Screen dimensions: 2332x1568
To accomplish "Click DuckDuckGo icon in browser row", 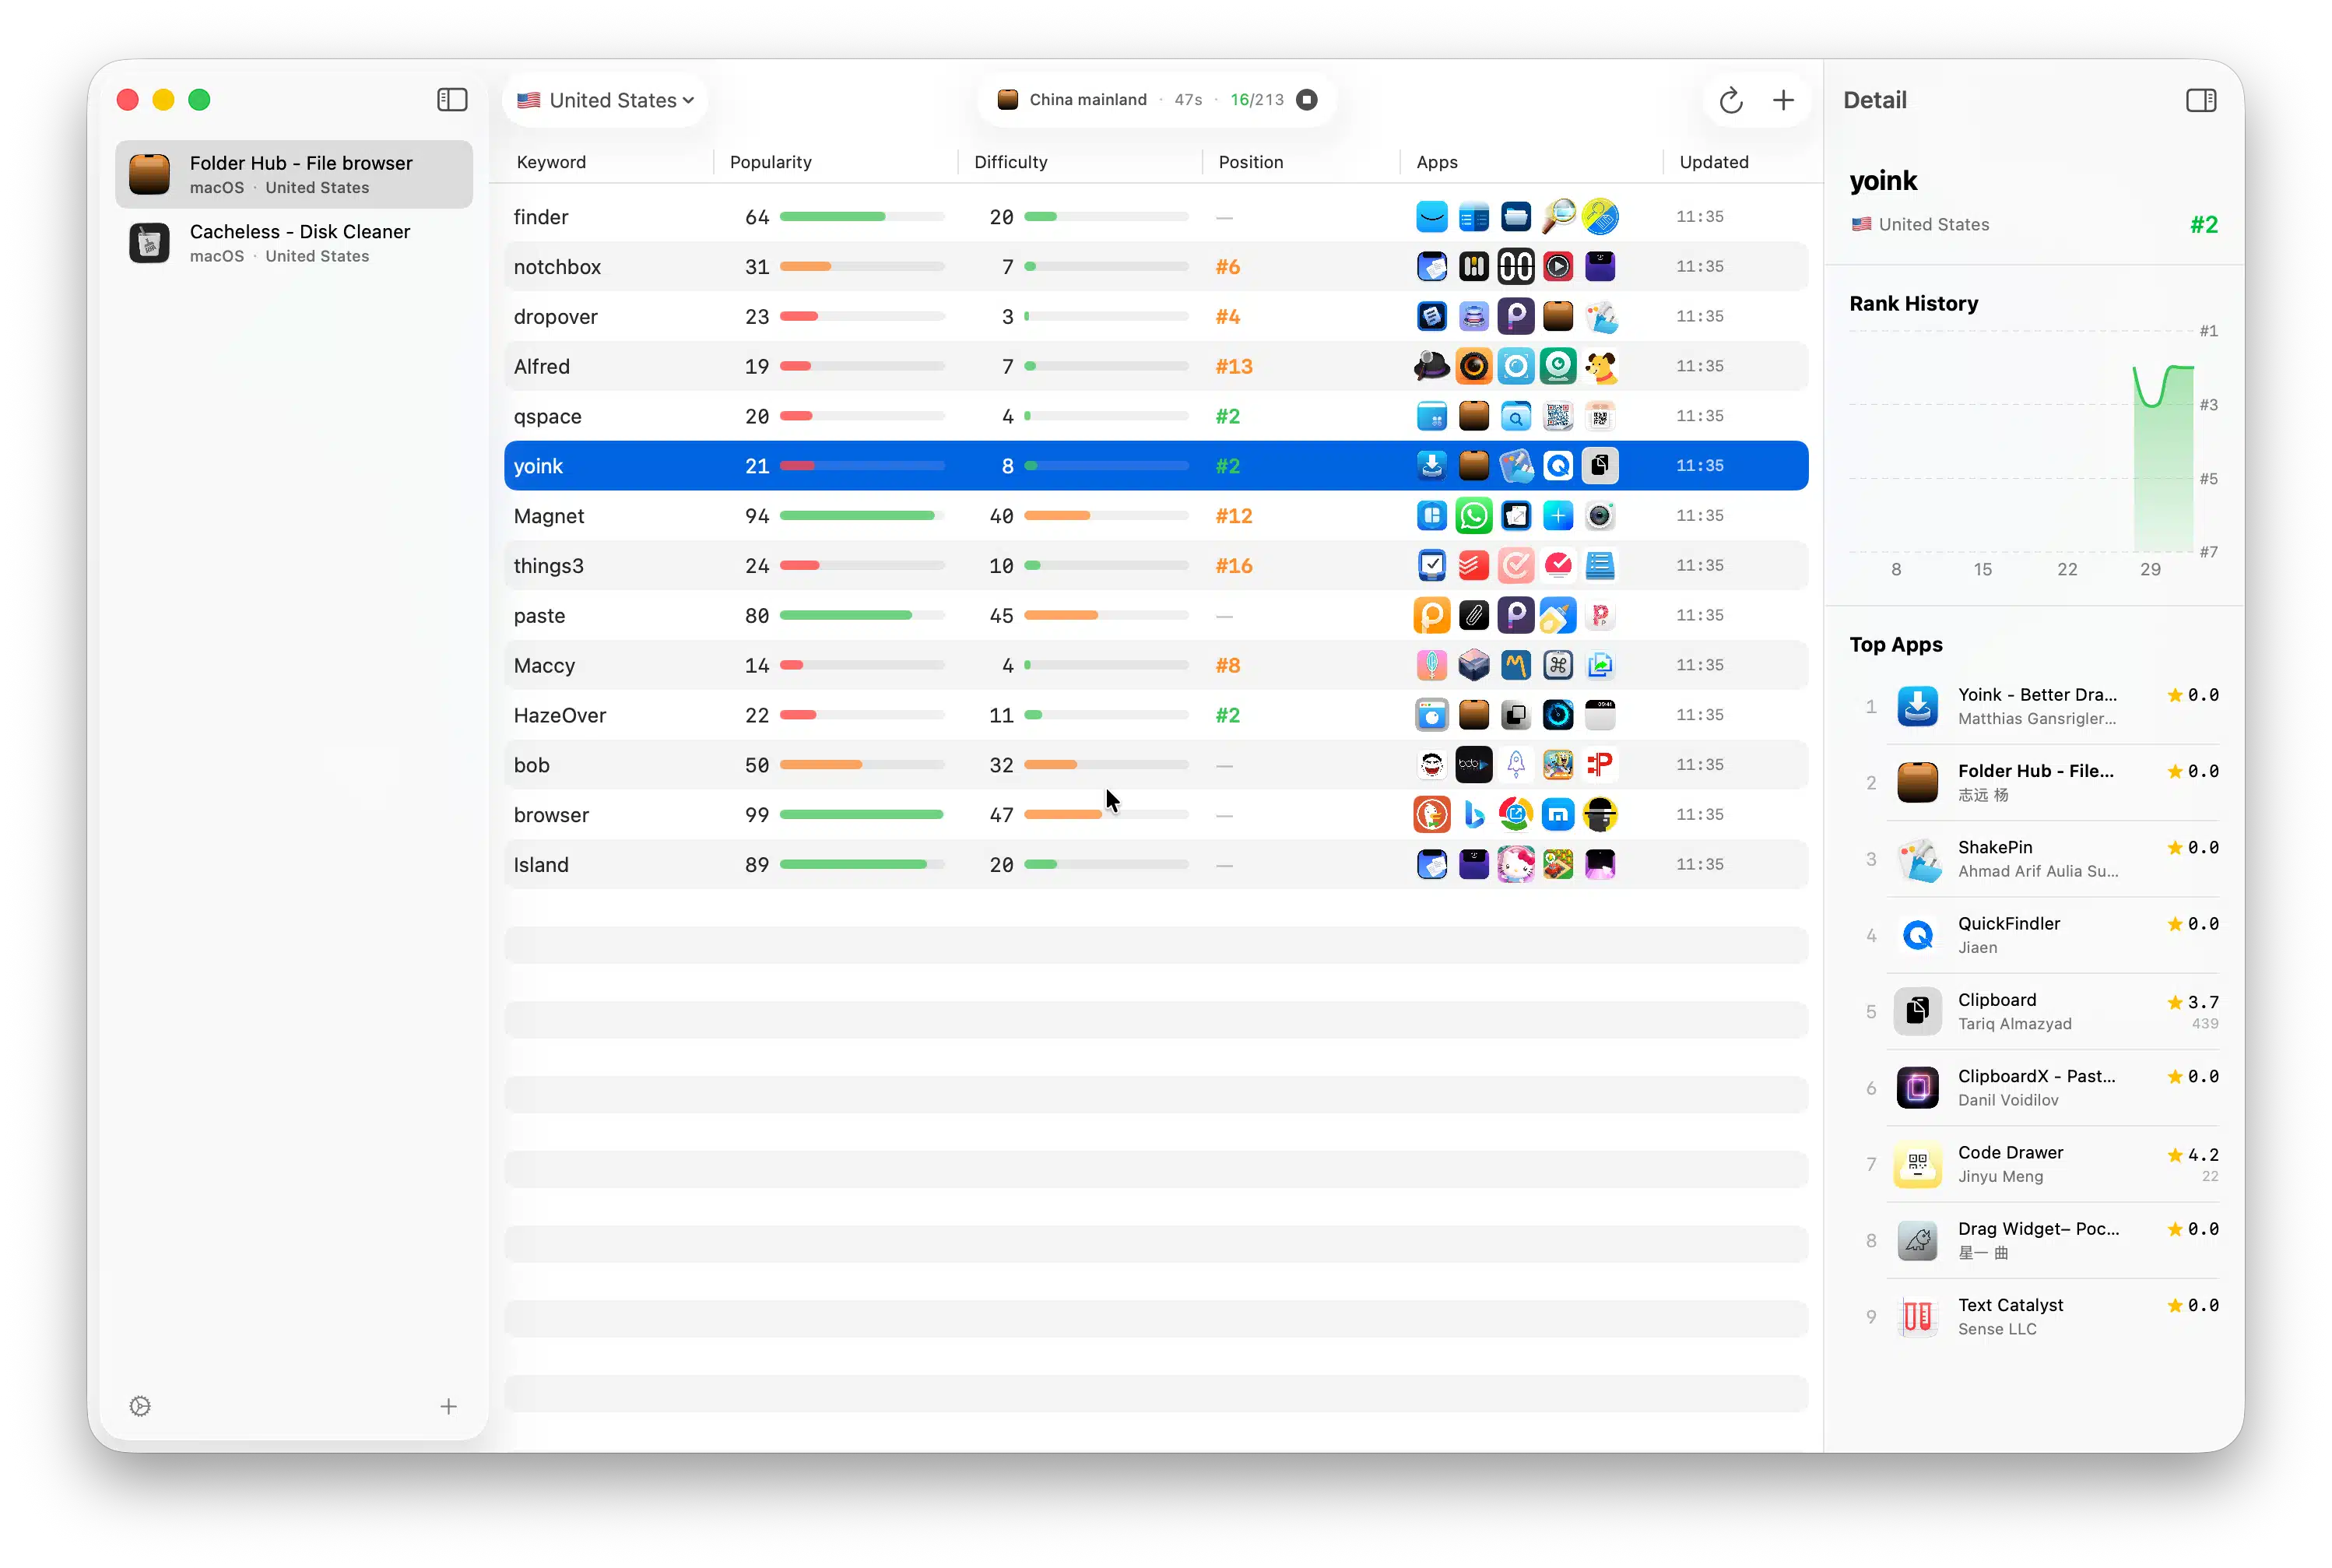I will [1431, 815].
